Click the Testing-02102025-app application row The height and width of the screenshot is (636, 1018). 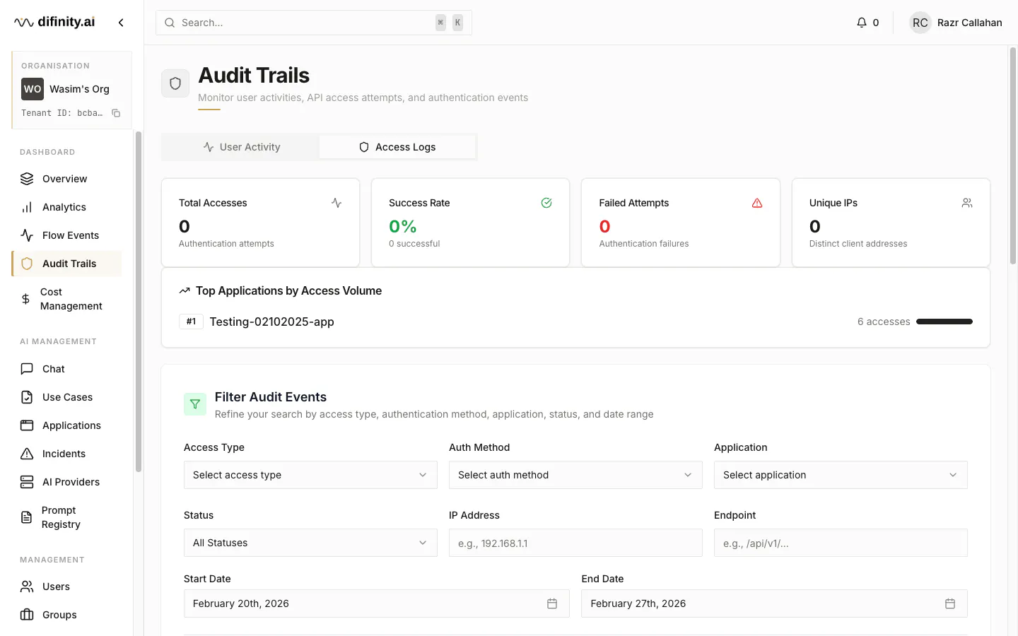point(575,322)
